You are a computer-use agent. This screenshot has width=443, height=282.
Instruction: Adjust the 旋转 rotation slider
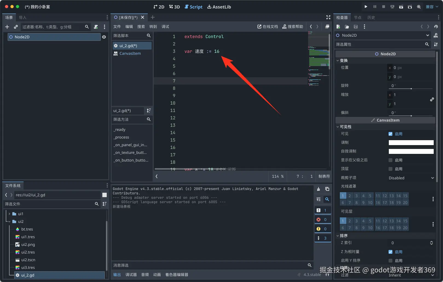[411, 89]
